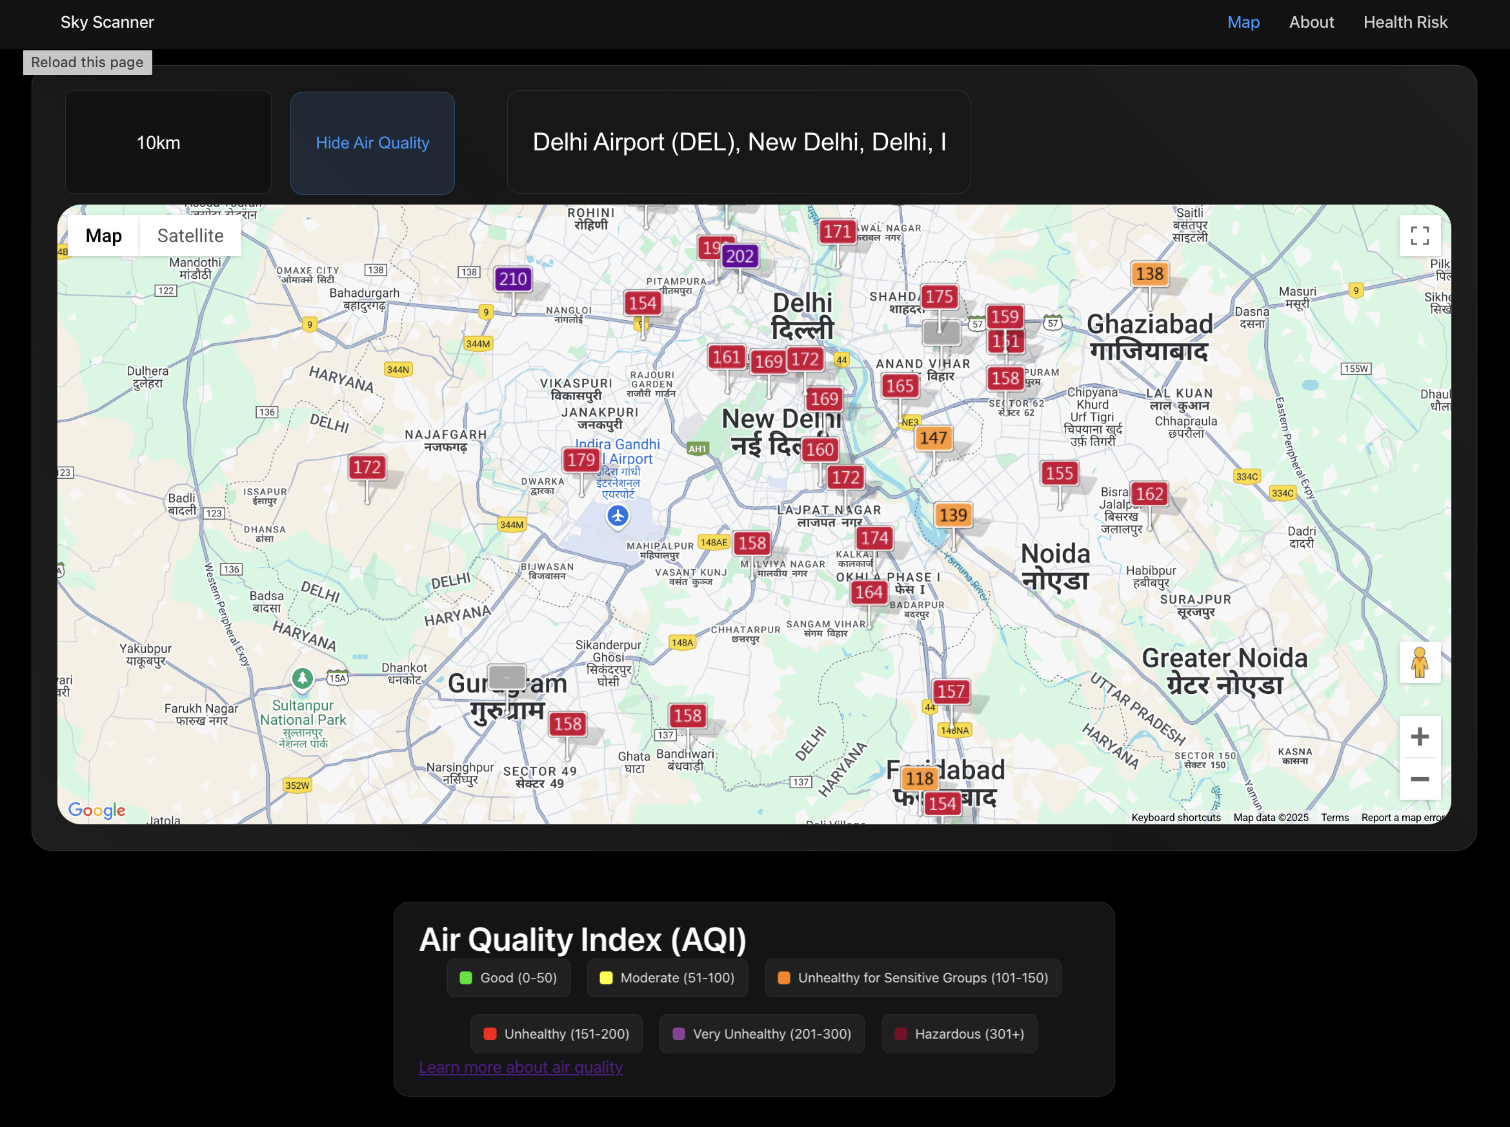The image size is (1510, 1127).
Task: Toggle Hide Air Quality button
Action: [372, 143]
